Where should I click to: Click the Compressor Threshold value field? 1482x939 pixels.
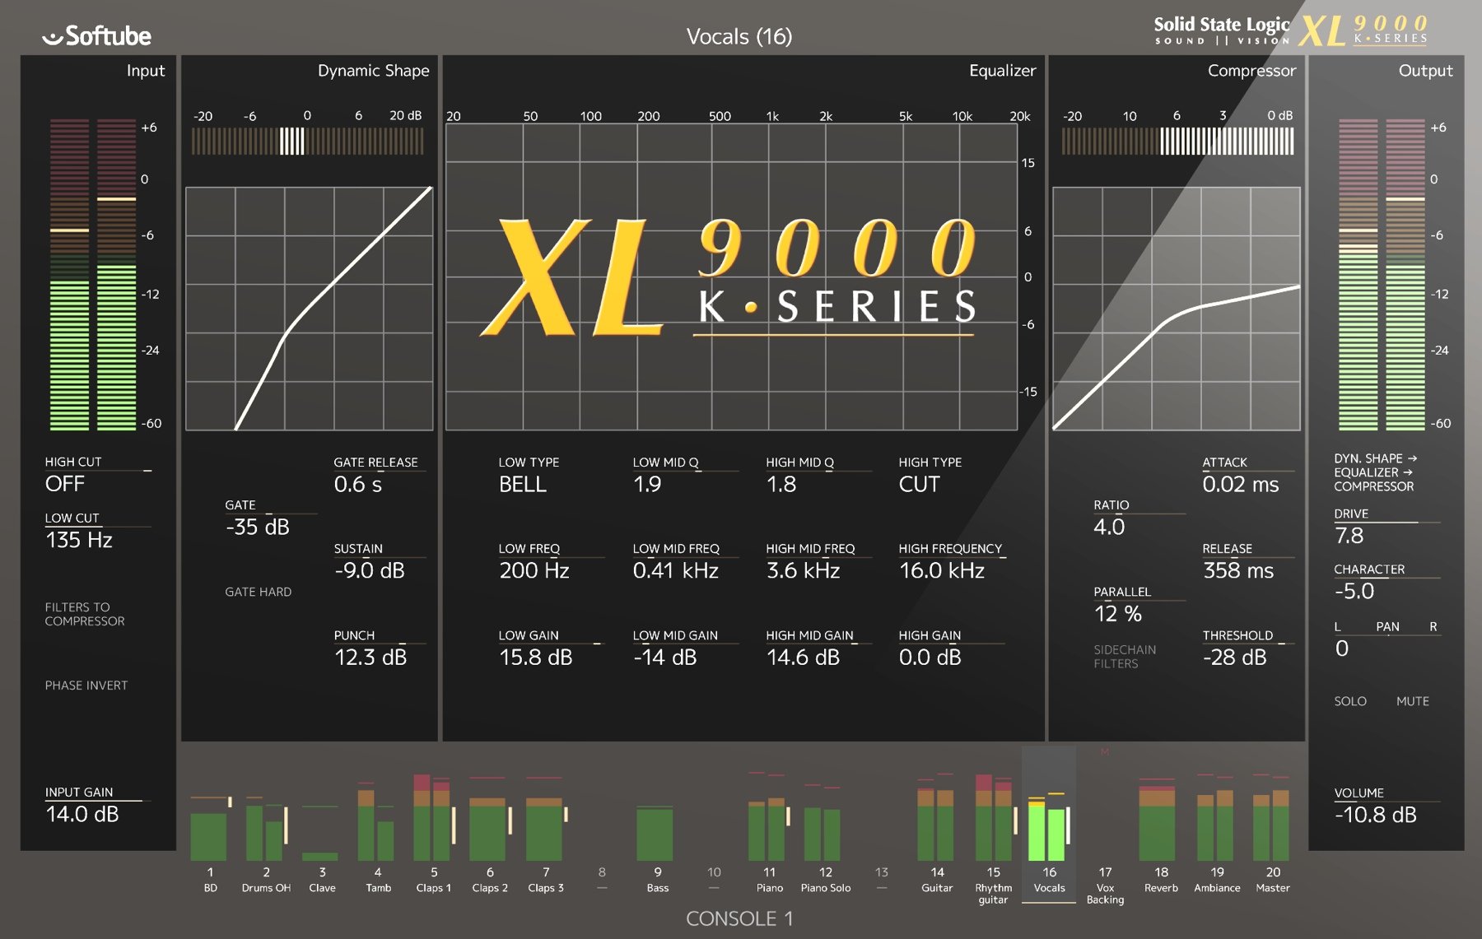1235,657
